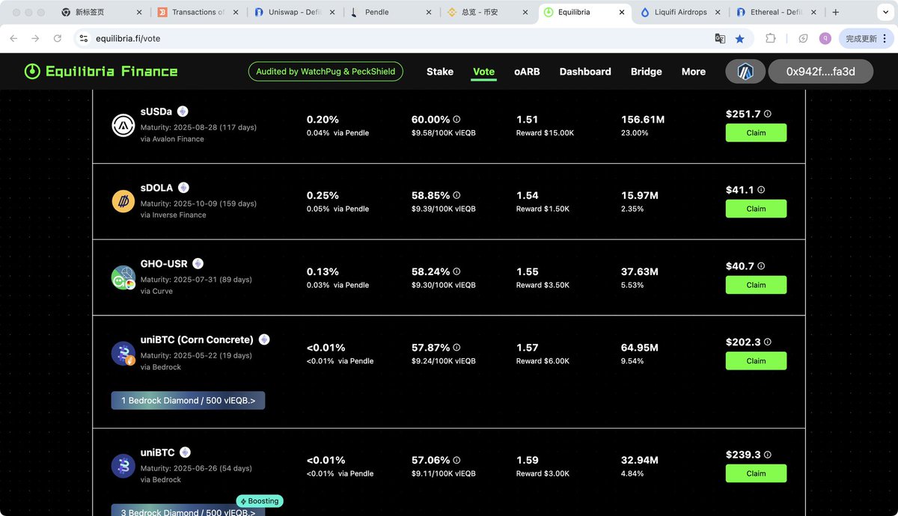Click info icon beside $251.7 reward

coord(767,114)
